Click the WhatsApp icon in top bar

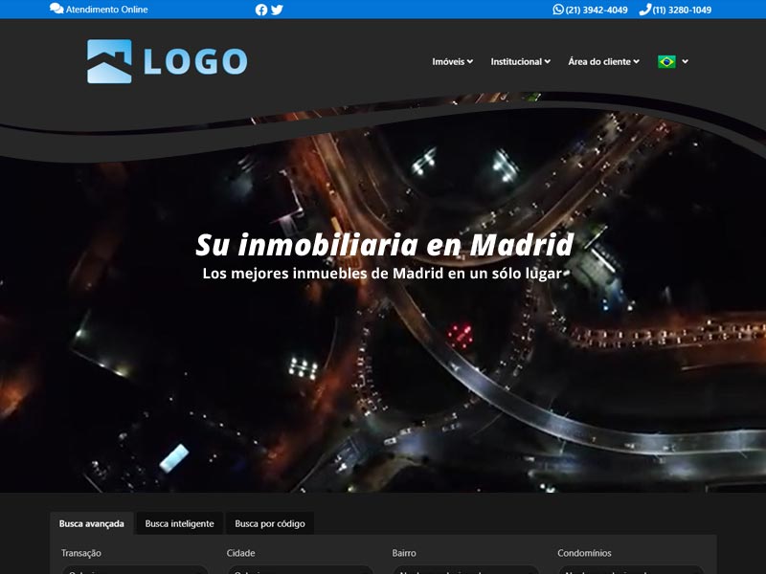click(558, 10)
